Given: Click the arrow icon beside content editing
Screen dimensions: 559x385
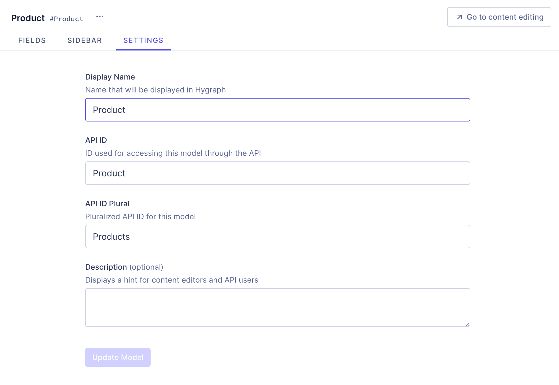Looking at the screenshot, I should 459,17.
